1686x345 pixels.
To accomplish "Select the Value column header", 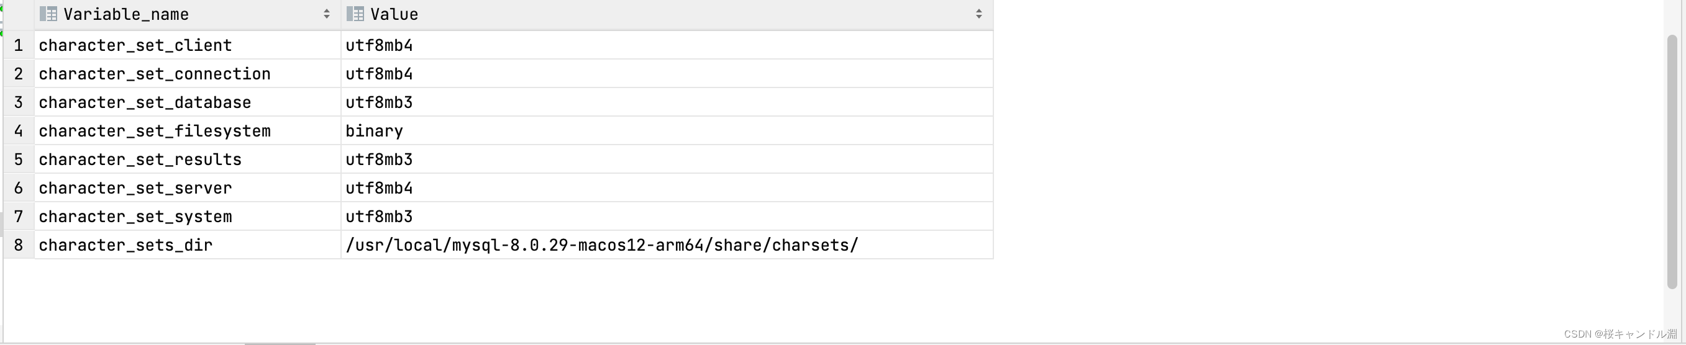I will 667,14.
